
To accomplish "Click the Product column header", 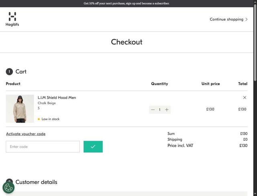I will (13, 84).
